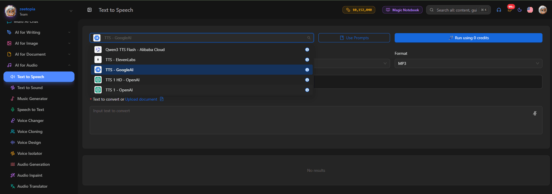Open Voice Design
This screenshot has width=552, height=194.
(x=39, y=142)
